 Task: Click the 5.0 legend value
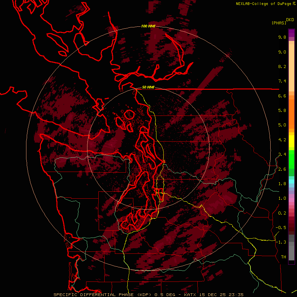point(282,125)
